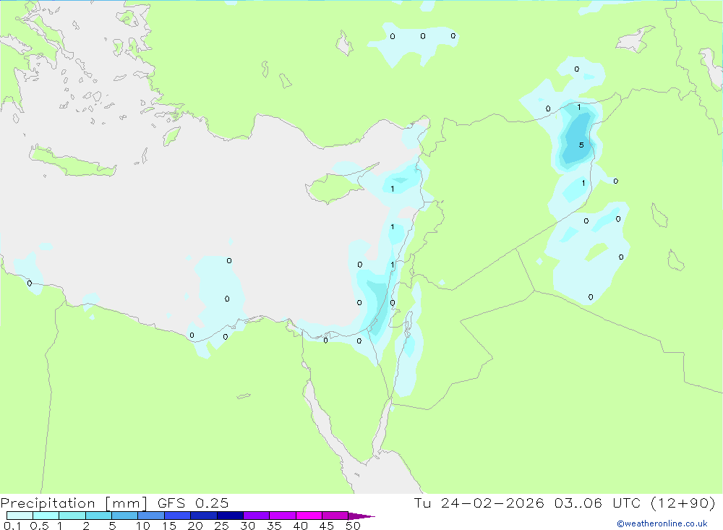723x530 pixels.
Task: Click legend tick label '20'
Action: point(195,526)
